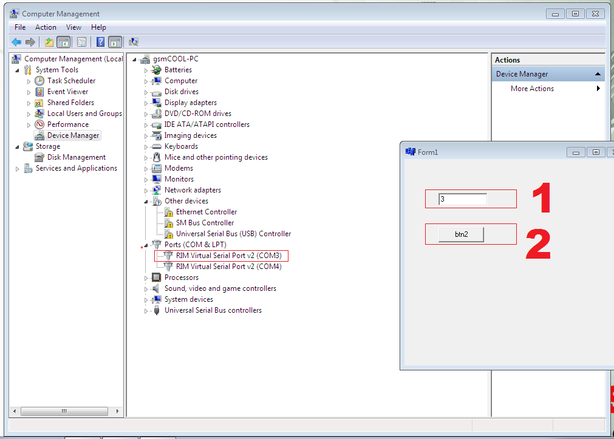Click the Display adapters icon
Screen dimensions: 614x439
pyautogui.click(x=156, y=103)
